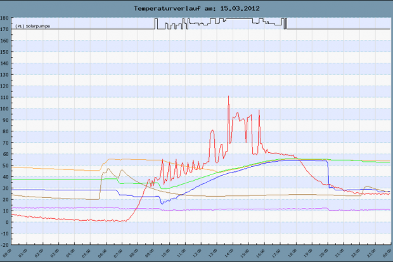The image size is (393, 262).
Task: Click the y-axis label 30
Action: 6,188
